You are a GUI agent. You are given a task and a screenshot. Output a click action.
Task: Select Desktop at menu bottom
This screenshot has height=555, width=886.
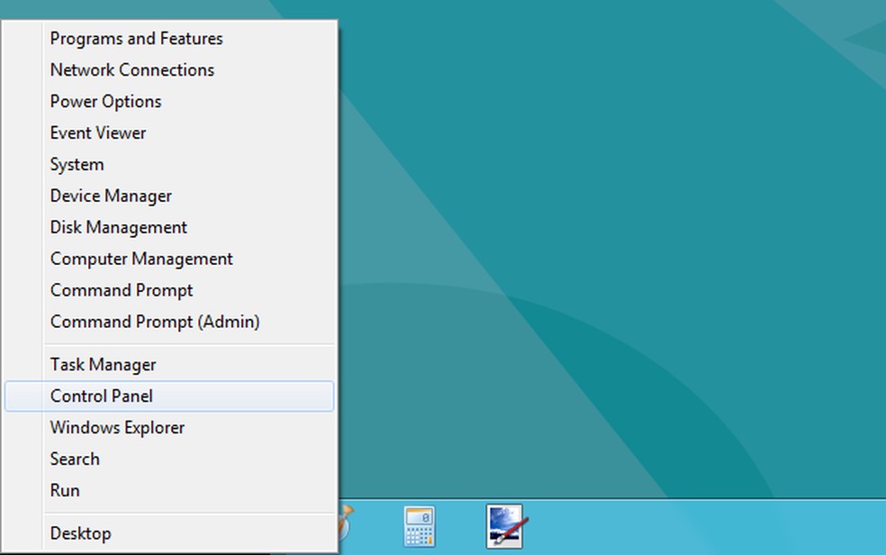(x=169, y=533)
